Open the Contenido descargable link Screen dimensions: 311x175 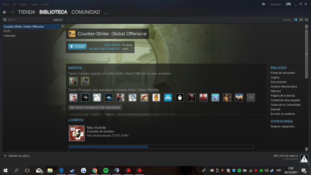tap(285, 100)
